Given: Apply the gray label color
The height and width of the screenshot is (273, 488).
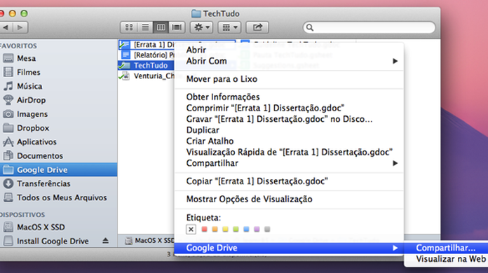Looking at the screenshot, I should click(x=267, y=229).
